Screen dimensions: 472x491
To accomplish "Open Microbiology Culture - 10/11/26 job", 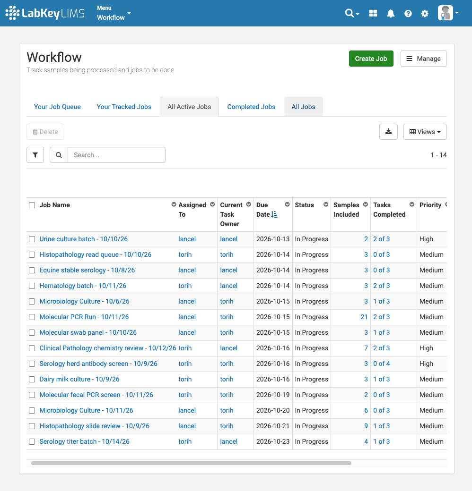I will [86, 410].
